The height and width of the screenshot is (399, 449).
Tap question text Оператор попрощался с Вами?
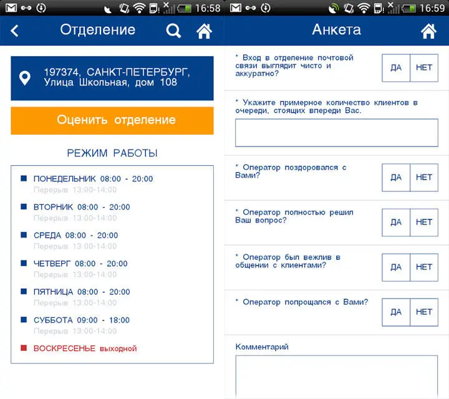(x=302, y=302)
